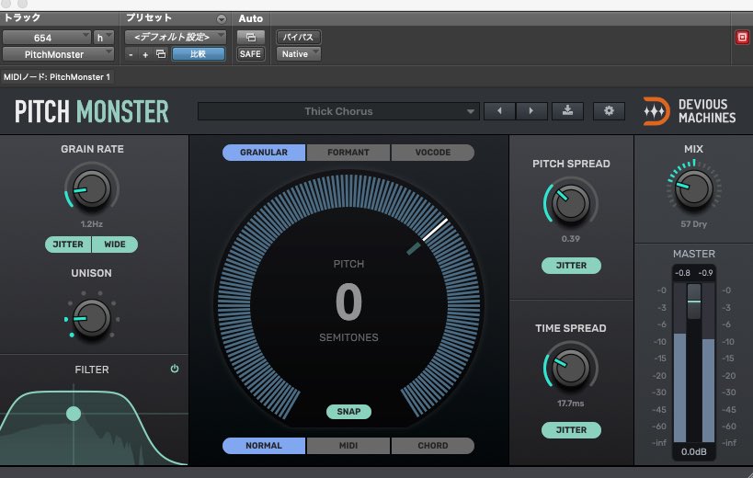Click the 1.2Hz grain rate value
753x478 pixels.
point(91,224)
